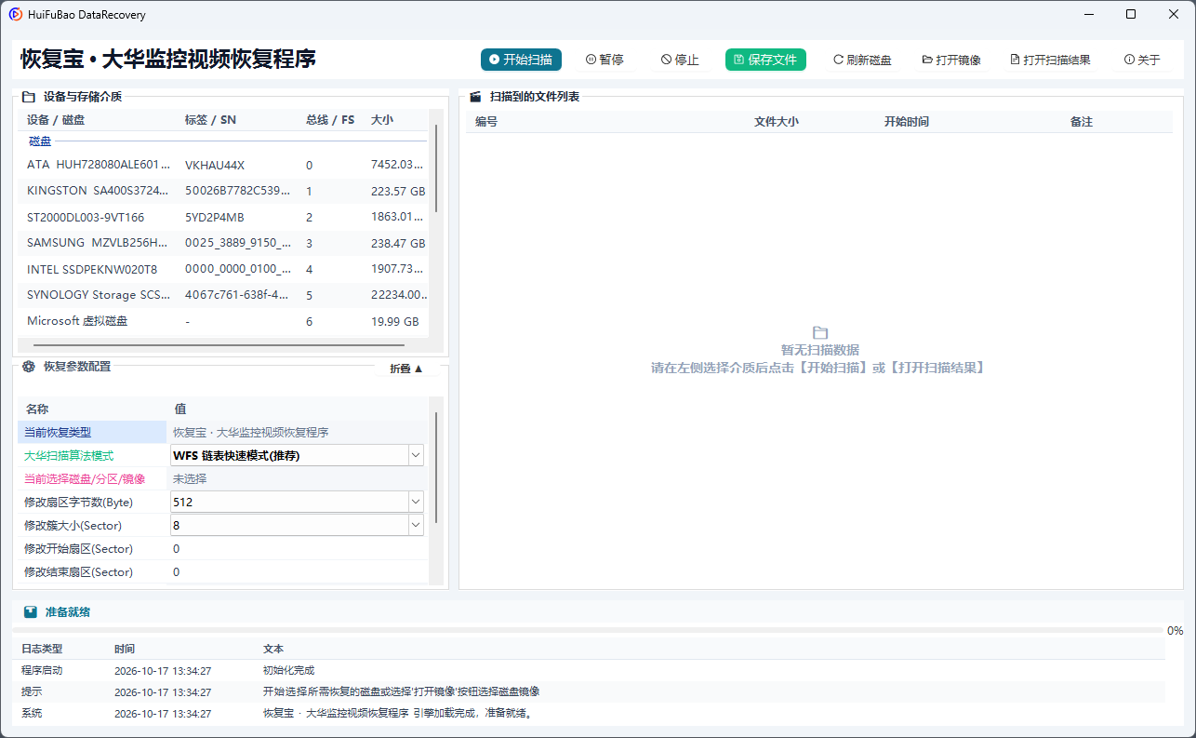Select the SYNOLOGY Storage SCS disk row
The height and width of the screenshot is (738, 1196).
[223, 295]
